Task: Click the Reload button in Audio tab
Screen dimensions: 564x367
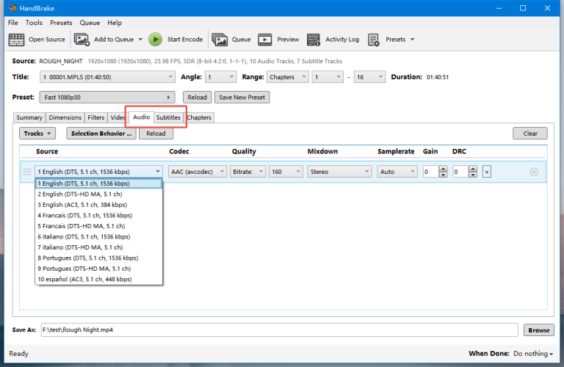Action: 156,134
